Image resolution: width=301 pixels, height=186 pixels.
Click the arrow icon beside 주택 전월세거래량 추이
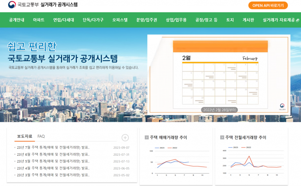pyautogui.click(x=222, y=138)
